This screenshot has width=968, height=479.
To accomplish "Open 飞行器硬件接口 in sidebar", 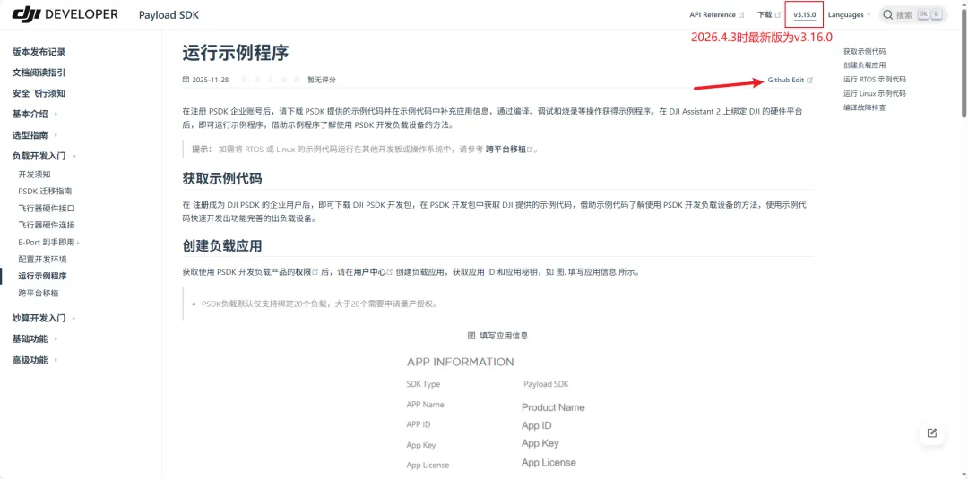I will coord(47,209).
